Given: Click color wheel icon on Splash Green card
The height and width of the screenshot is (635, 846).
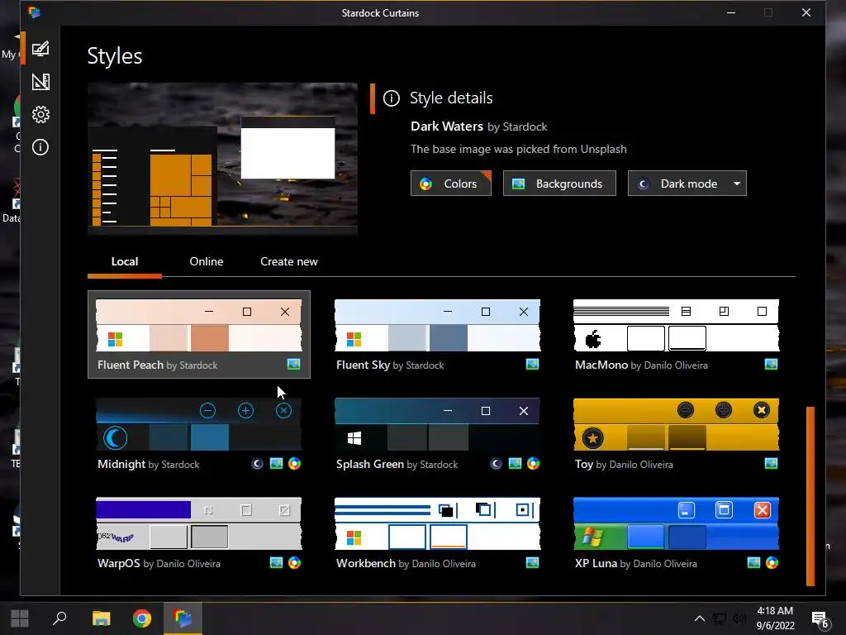Looking at the screenshot, I should [x=533, y=464].
